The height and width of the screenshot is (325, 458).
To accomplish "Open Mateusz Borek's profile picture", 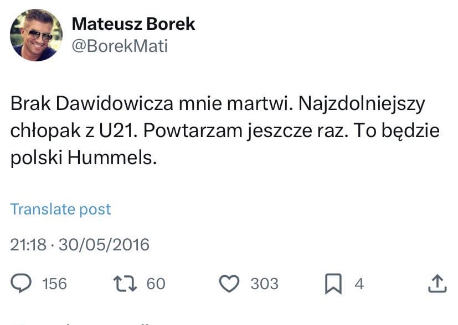I will [x=36, y=35].
